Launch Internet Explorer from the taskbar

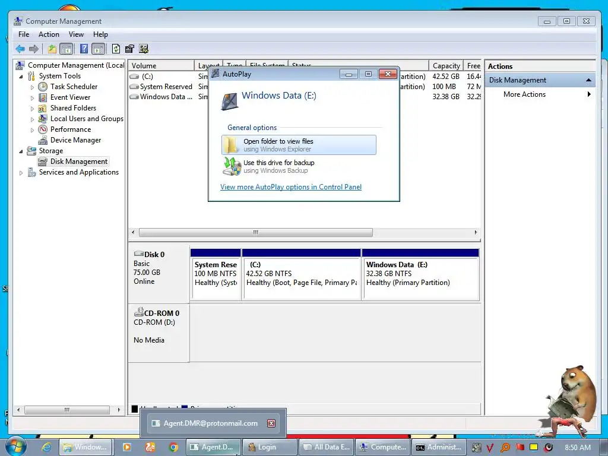coord(46,447)
